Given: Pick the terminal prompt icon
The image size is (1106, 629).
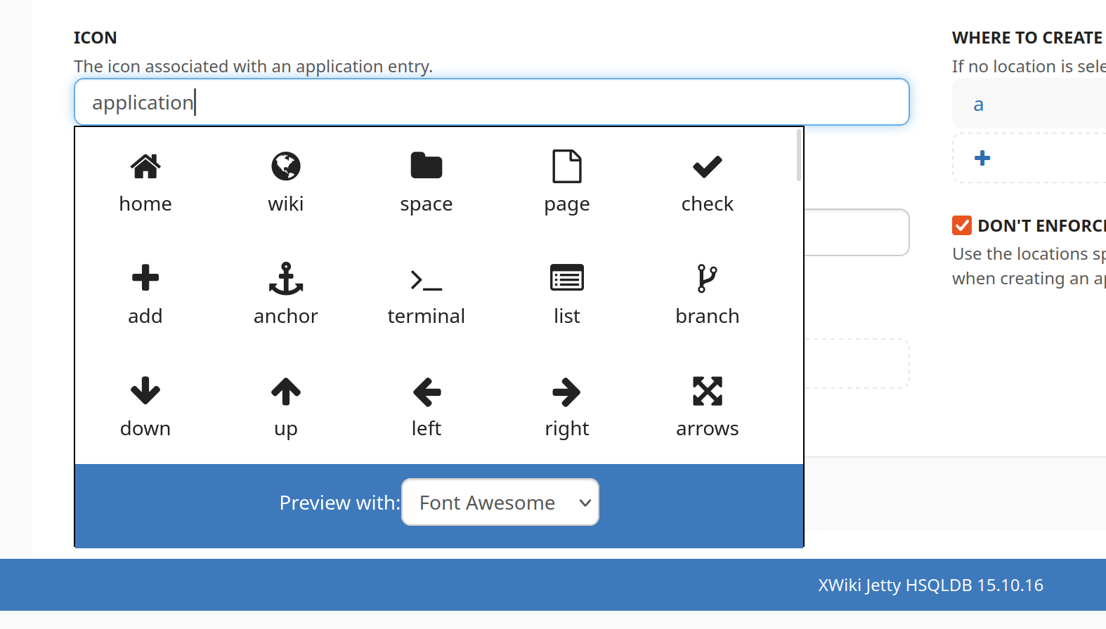Looking at the screenshot, I should point(427,279).
